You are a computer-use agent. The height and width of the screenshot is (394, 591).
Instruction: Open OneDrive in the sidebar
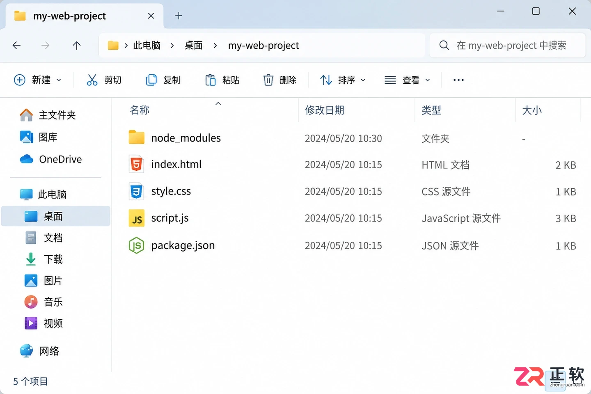(51, 159)
